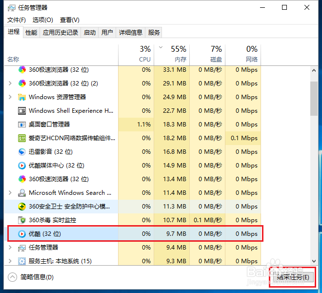Switch to the 性能 tab
322x293 pixels.
click(x=31, y=33)
